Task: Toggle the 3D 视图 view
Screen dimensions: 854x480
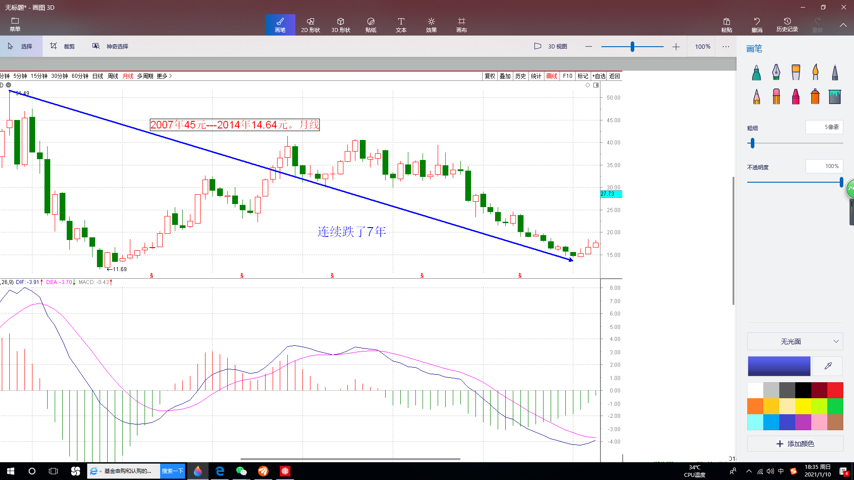Action: [x=551, y=46]
